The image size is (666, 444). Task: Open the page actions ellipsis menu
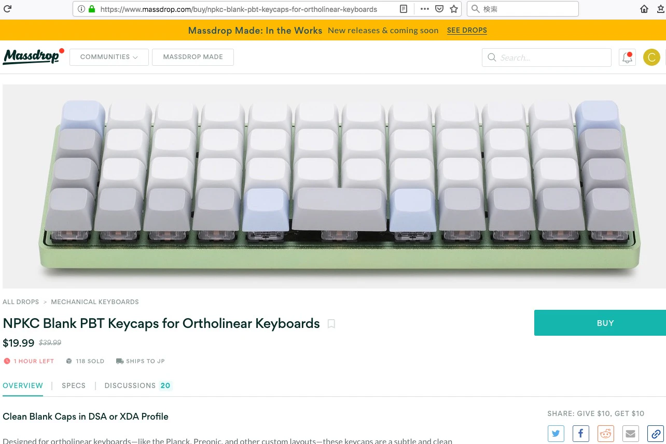[425, 9]
